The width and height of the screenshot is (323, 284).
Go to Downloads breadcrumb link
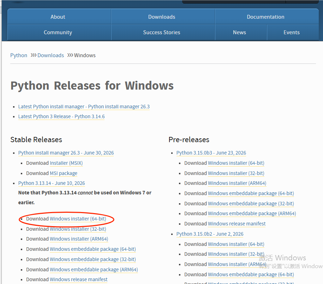pyautogui.click(x=51, y=55)
